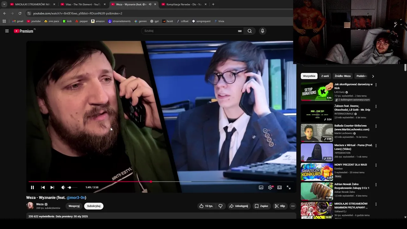
Task: Click the Wesprzyj button
Action: tap(74, 206)
